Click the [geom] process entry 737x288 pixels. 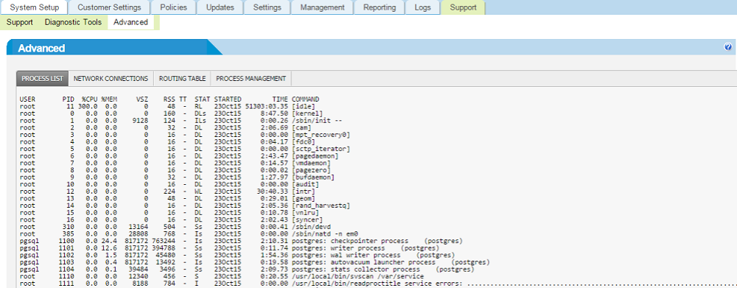coord(303,198)
